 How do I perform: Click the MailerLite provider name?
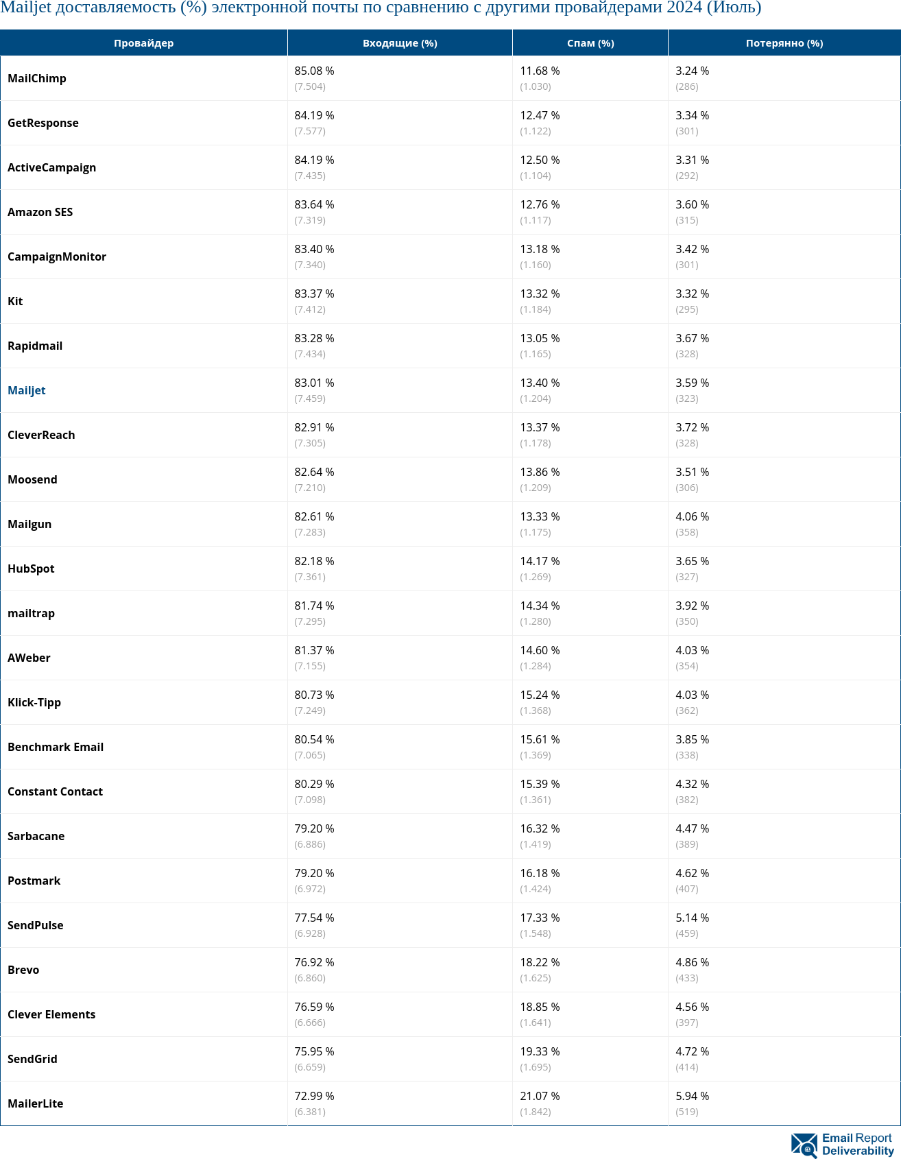point(35,1103)
